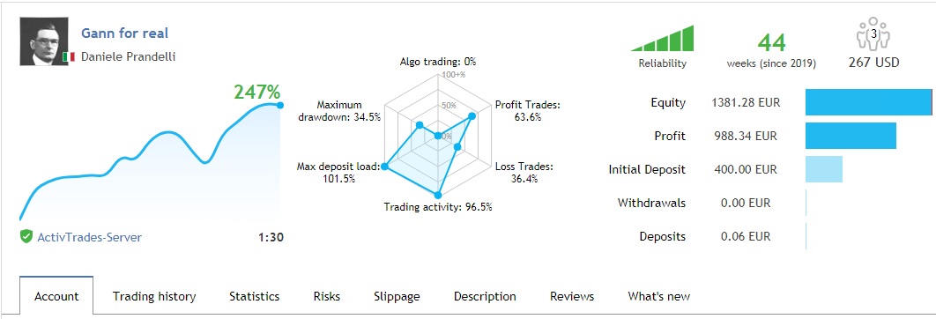The width and height of the screenshot is (936, 319).
Task: Click the Equity blue bar
Action: [x=868, y=102]
